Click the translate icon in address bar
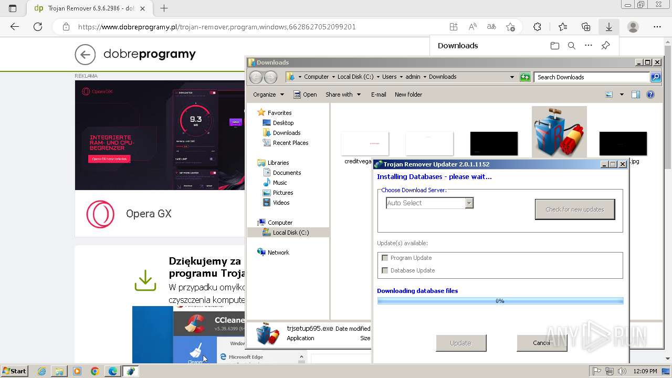Screen dimensions: 672x378 click(x=491, y=27)
